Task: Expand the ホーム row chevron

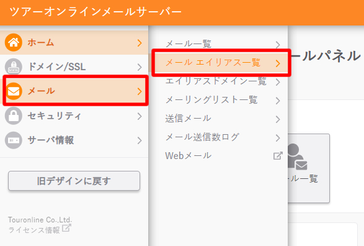Action: 140,43
